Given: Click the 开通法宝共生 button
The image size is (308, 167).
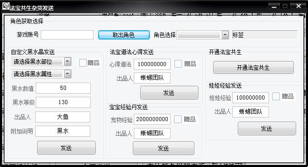Looking at the screenshot, I should 253,67.
